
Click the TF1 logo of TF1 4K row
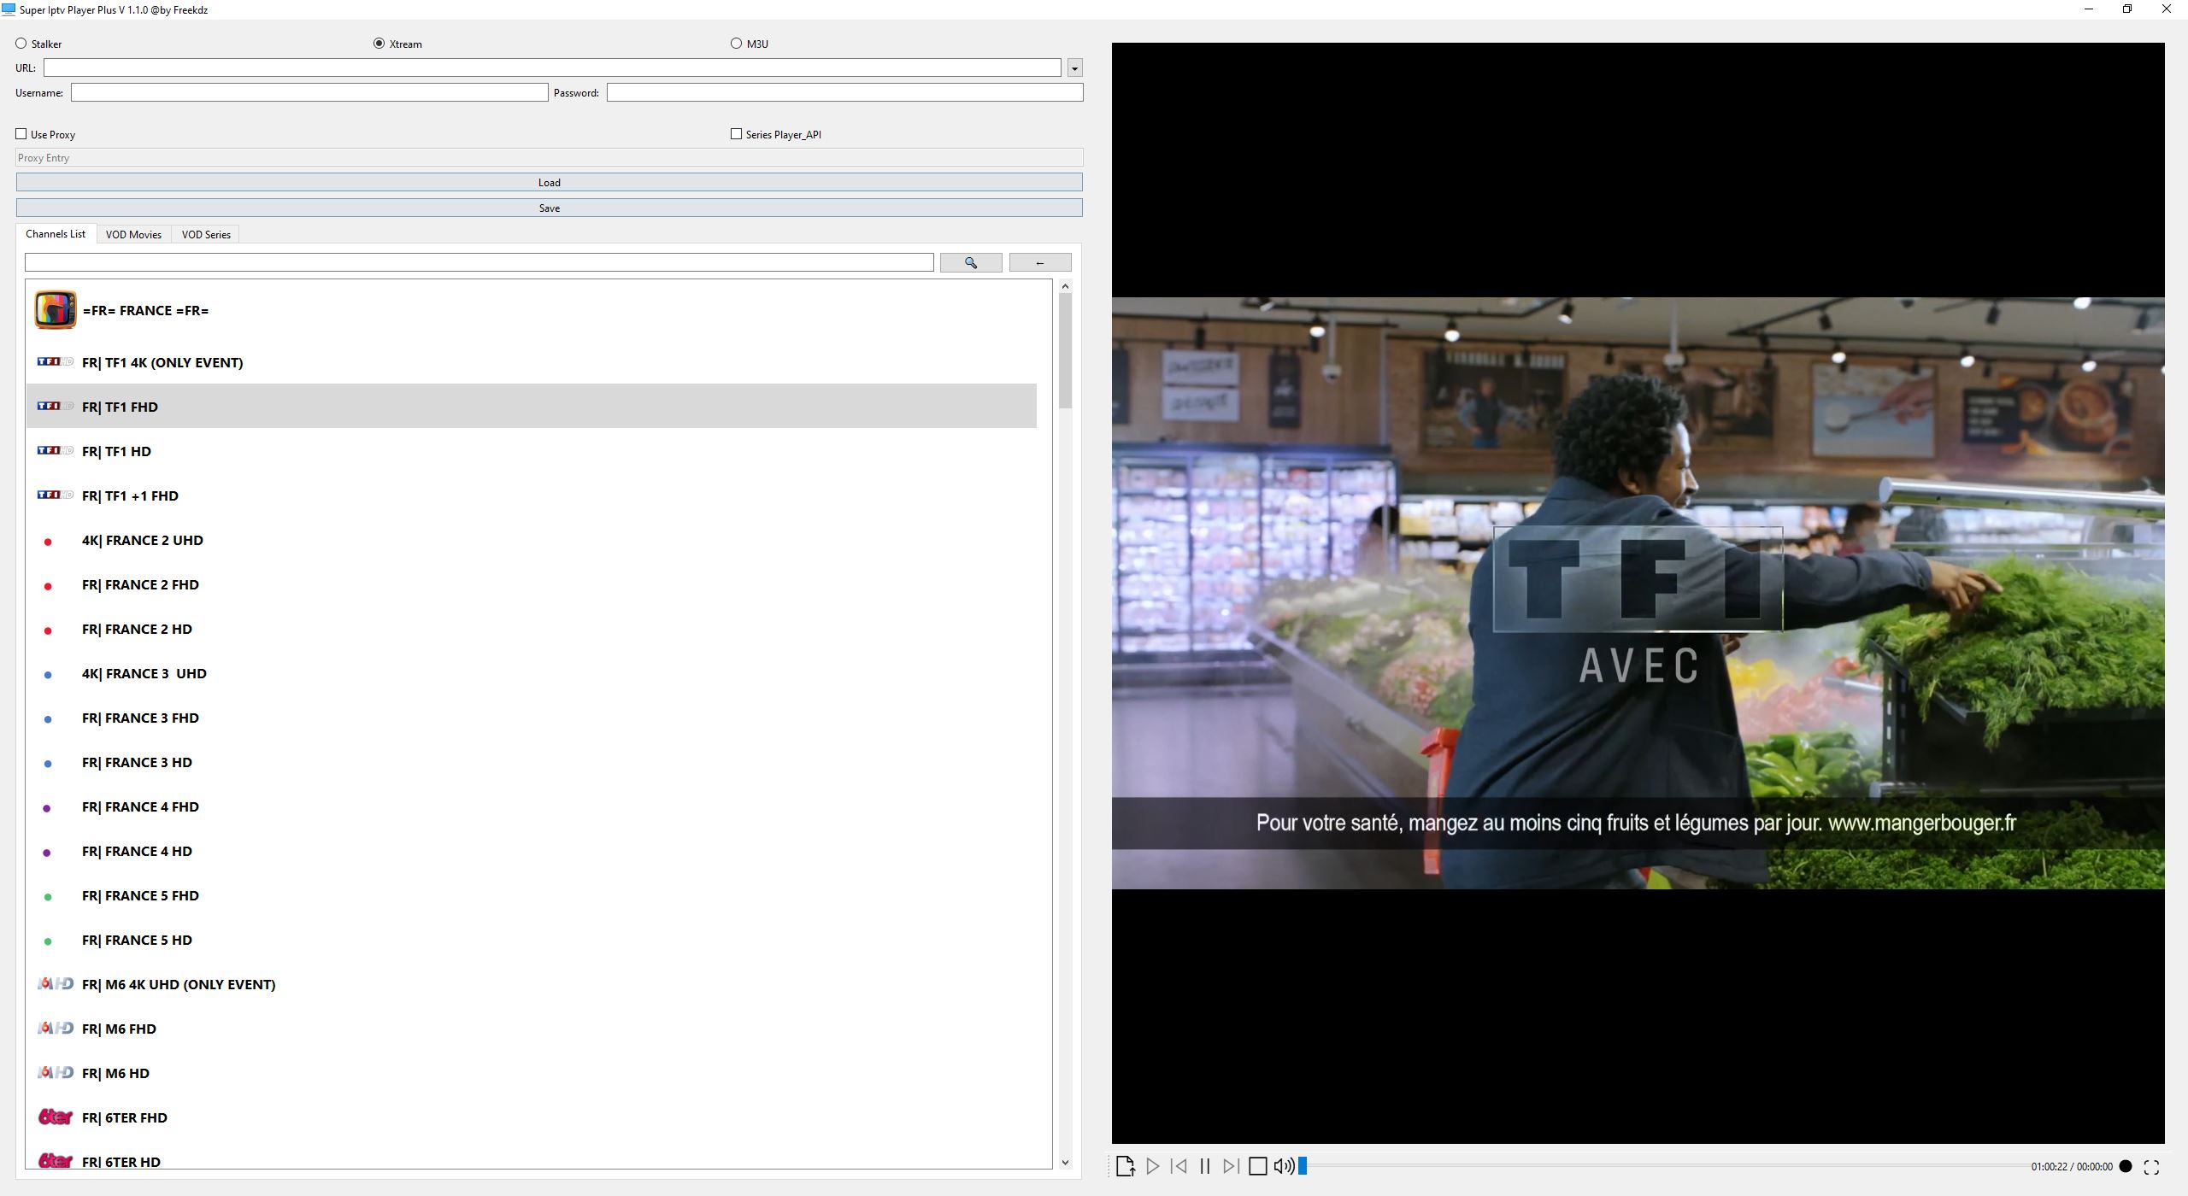pos(55,362)
